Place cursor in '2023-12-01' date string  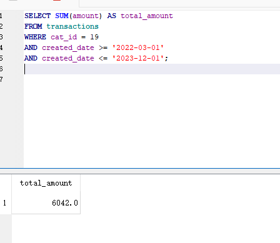pos(137,58)
